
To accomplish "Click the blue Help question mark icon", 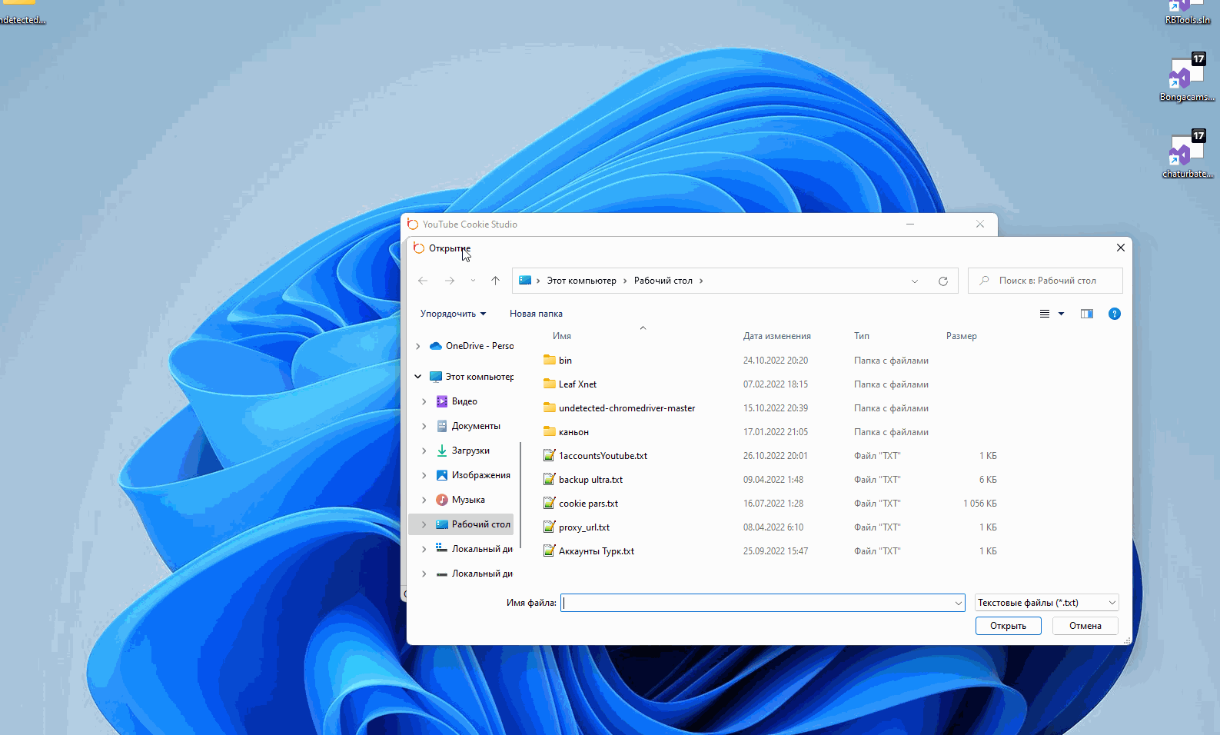I will tap(1114, 314).
